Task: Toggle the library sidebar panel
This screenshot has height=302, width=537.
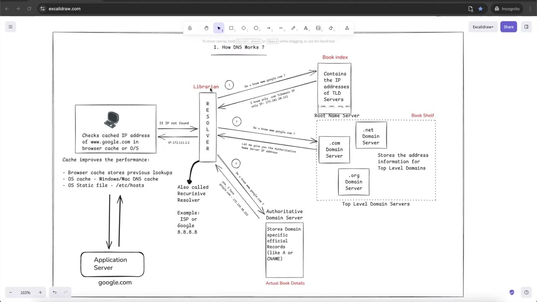Action: [526, 27]
